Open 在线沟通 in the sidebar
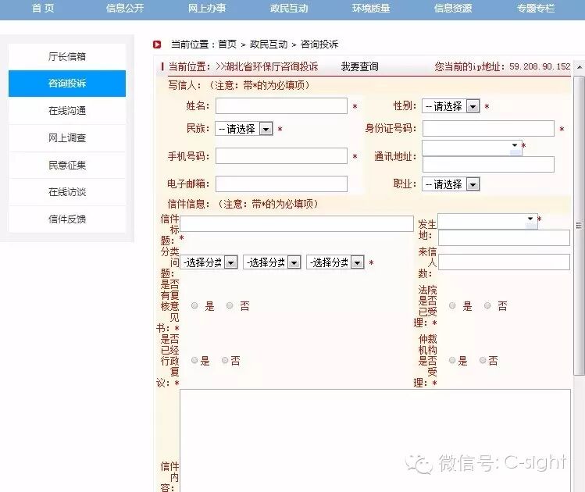This screenshot has height=492, width=585. [x=67, y=111]
